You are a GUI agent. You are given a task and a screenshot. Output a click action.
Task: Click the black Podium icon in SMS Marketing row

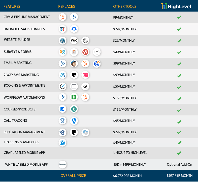[74, 75]
